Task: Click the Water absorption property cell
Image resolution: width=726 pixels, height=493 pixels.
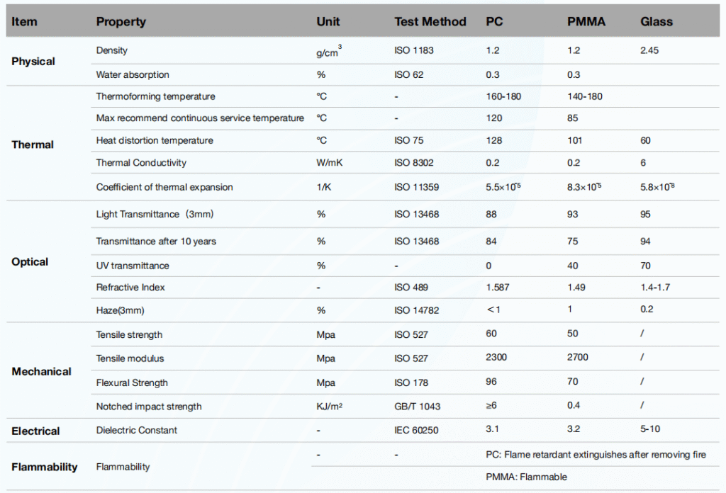Action: (133, 75)
